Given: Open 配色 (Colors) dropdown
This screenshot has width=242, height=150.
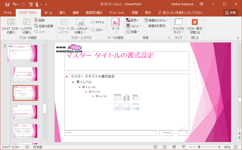Looking at the screenshot, I should (133, 20).
